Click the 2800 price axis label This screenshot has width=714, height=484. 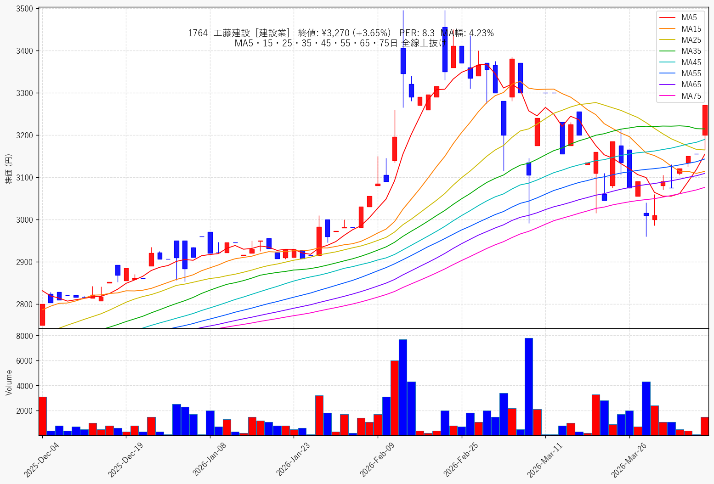pyautogui.click(x=24, y=304)
